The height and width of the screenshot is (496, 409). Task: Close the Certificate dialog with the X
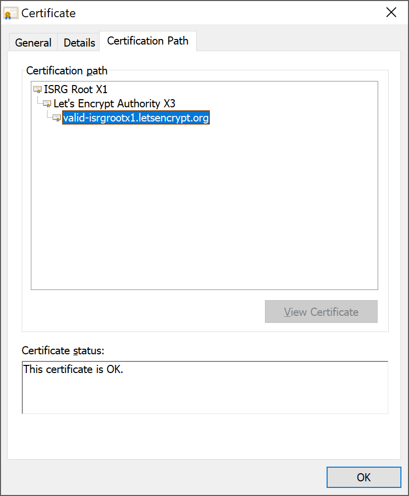391,13
